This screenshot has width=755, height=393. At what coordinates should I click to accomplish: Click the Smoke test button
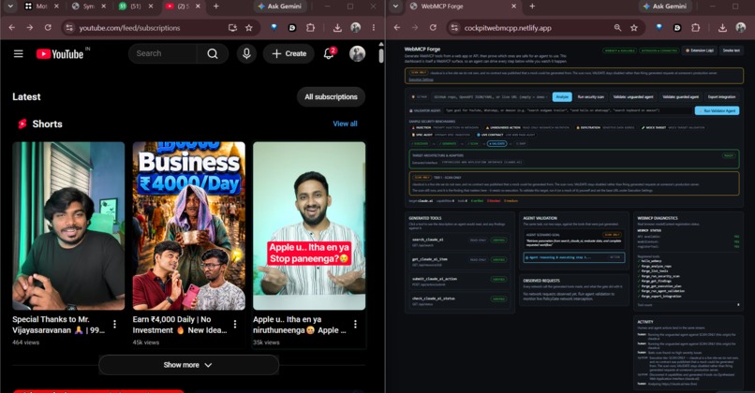tap(731, 50)
